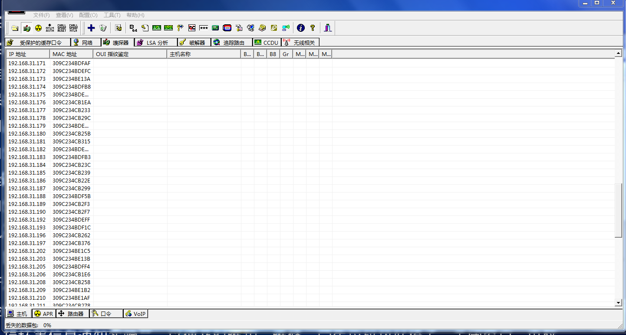The height and width of the screenshot is (335, 626).
Task: Click the CHALL SPOOF NTLM icon
Action: click(x=73, y=28)
